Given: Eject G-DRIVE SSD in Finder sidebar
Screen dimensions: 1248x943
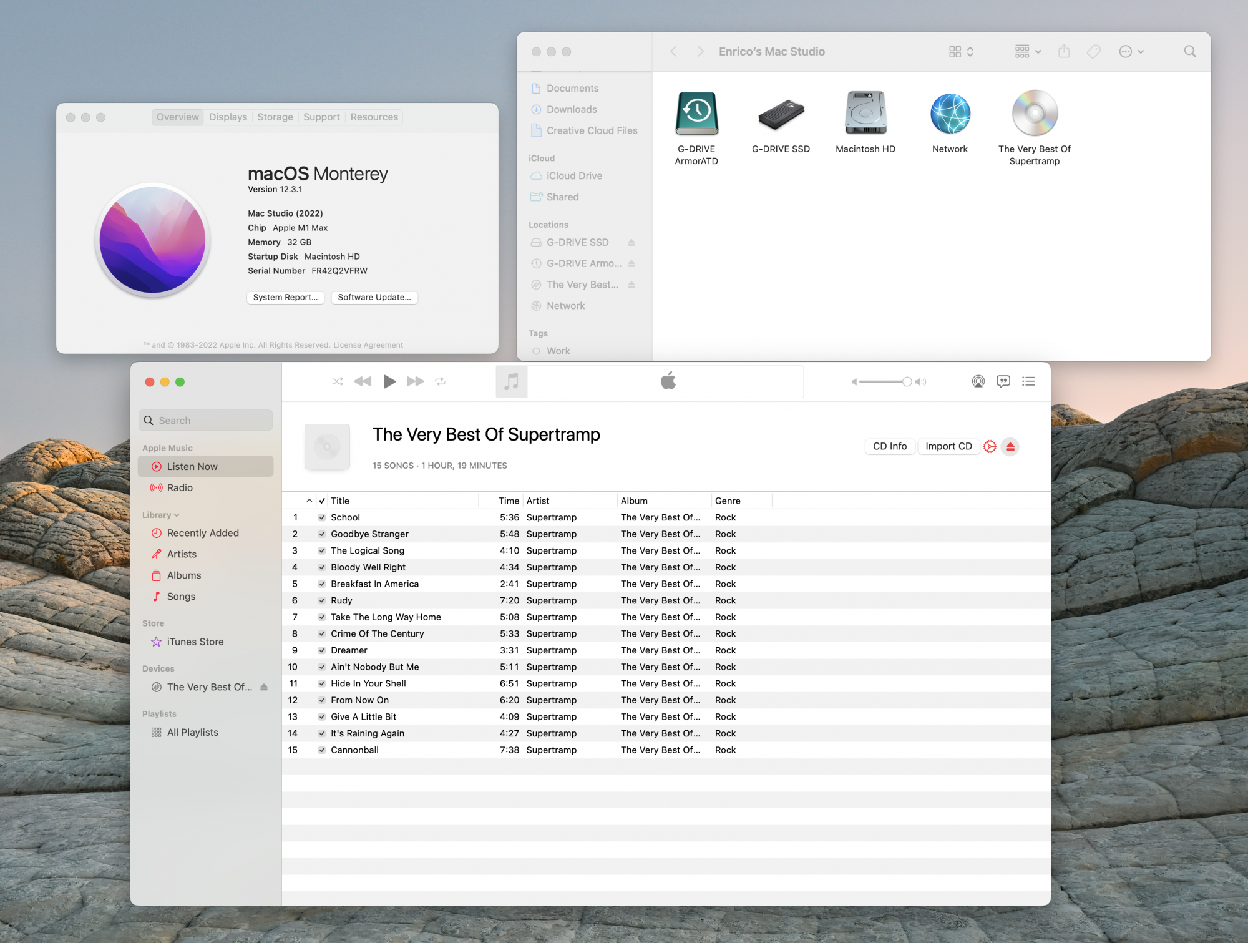Looking at the screenshot, I should click(631, 242).
